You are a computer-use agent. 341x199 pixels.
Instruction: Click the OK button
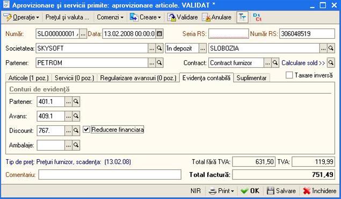point(250,191)
